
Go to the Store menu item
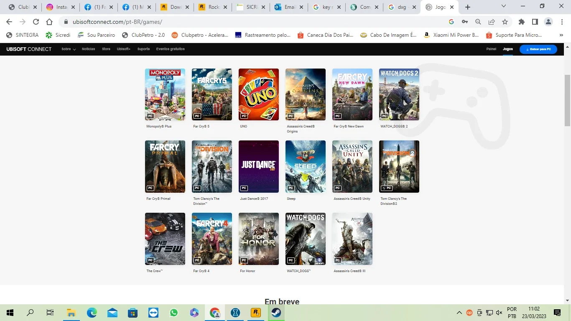[106, 49]
